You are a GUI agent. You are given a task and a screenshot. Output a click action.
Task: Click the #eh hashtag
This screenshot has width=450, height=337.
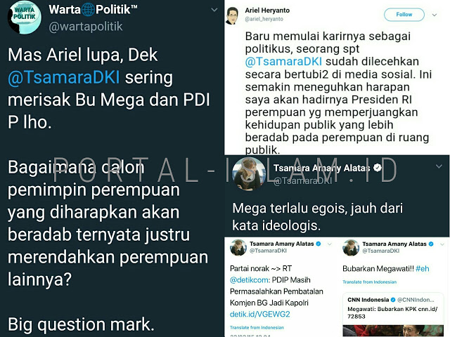point(423,269)
